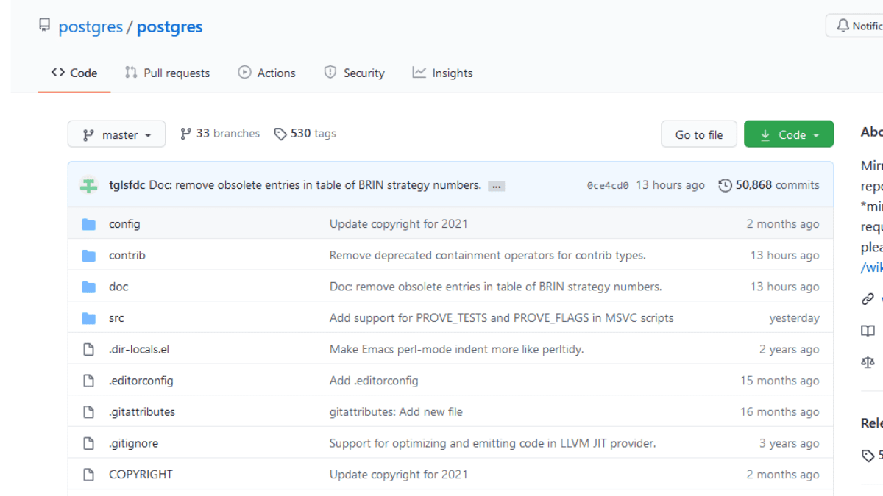Click '2 years ago' in .dir-locals.el row
Screen dimensions: 883x496
click(790, 350)
